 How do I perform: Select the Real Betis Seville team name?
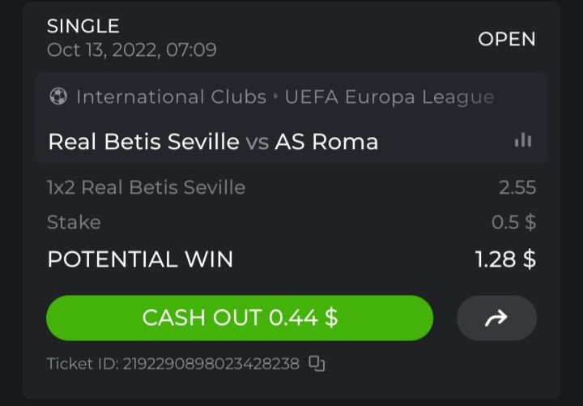coord(143,142)
